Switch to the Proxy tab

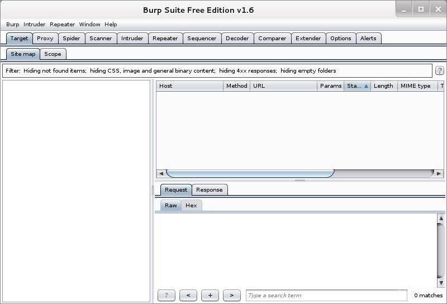tap(45, 38)
